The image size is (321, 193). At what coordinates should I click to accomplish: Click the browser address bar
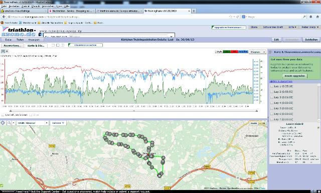tap(119, 17)
